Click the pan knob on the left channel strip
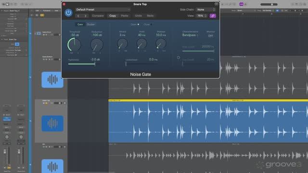Image resolution: width=308 pixels, height=173 pixels. (7, 137)
